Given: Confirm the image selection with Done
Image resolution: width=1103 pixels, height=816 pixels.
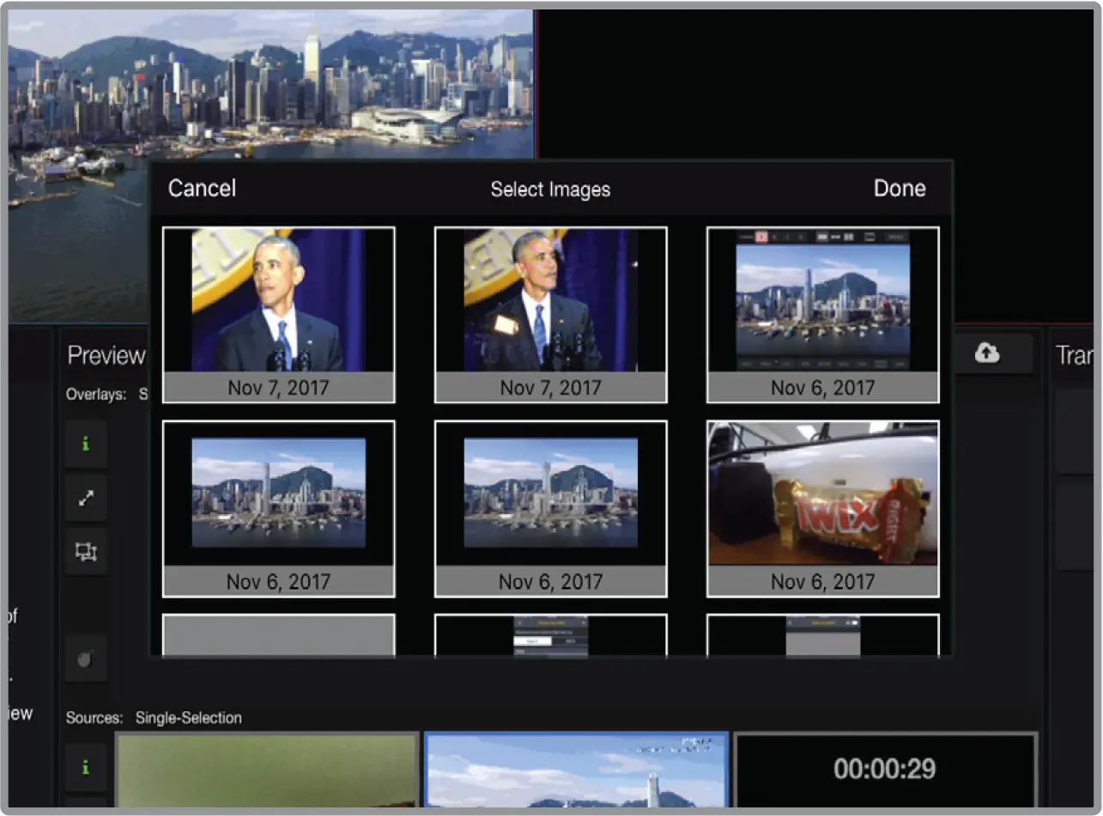Looking at the screenshot, I should [900, 189].
